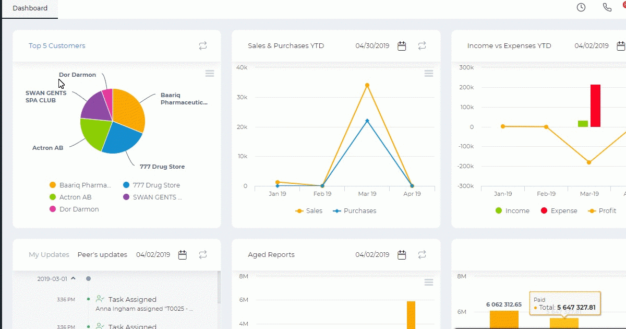Toggle Purchases series in legend
The image size is (626, 329).
click(x=355, y=211)
